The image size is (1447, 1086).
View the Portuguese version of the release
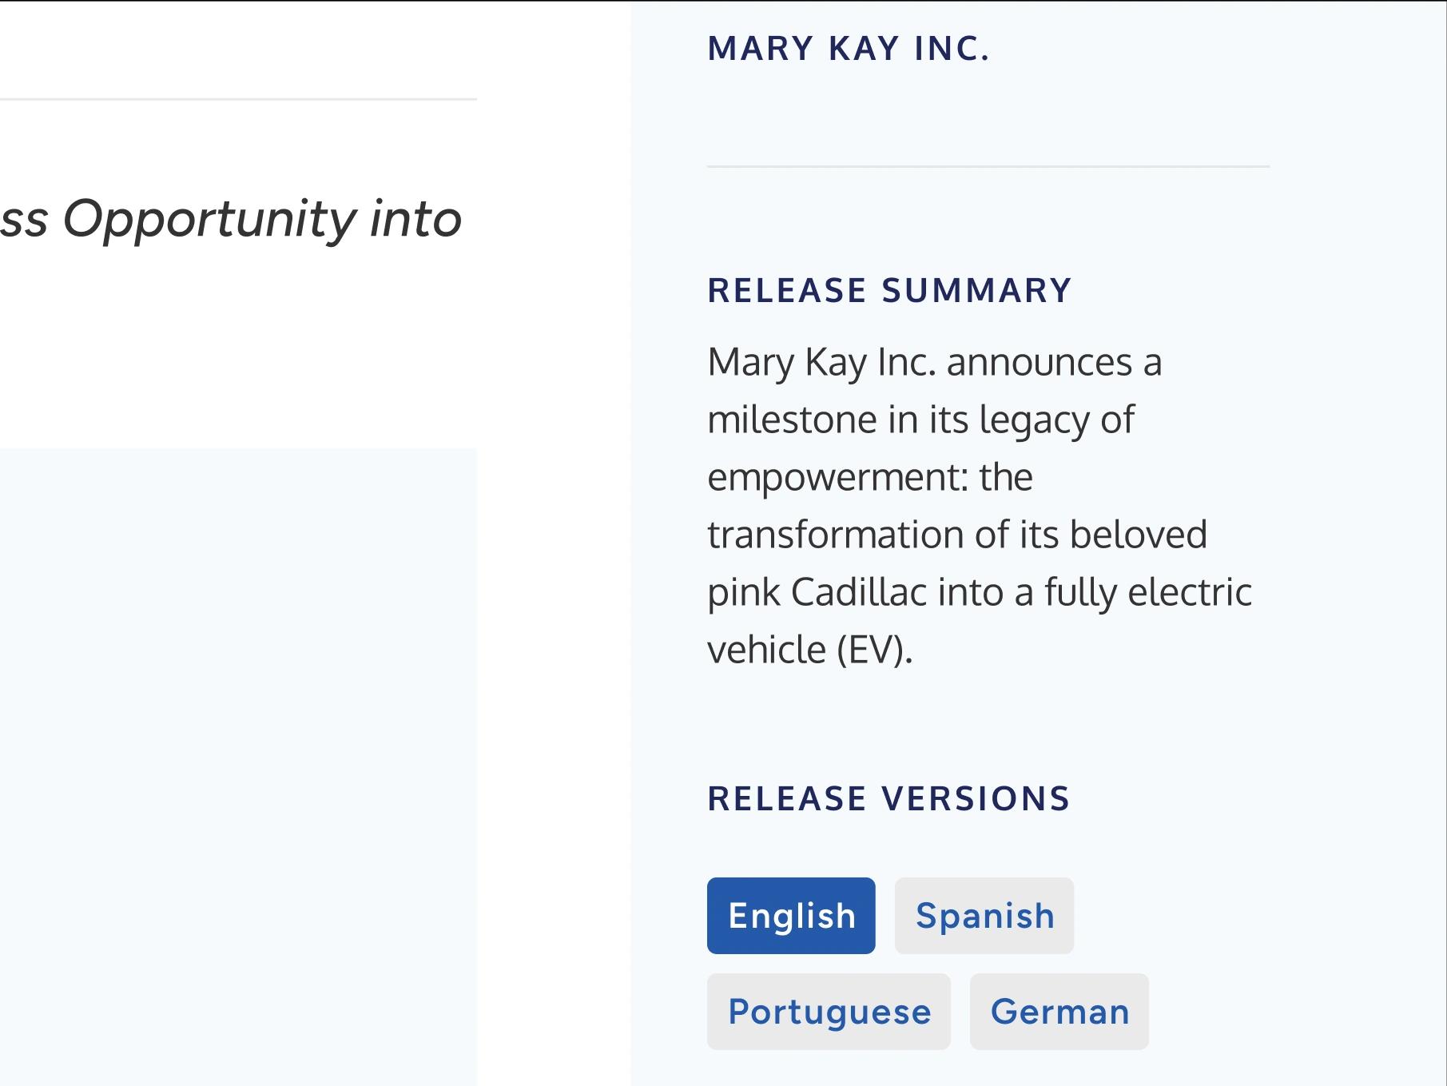tap(829, 1011)
